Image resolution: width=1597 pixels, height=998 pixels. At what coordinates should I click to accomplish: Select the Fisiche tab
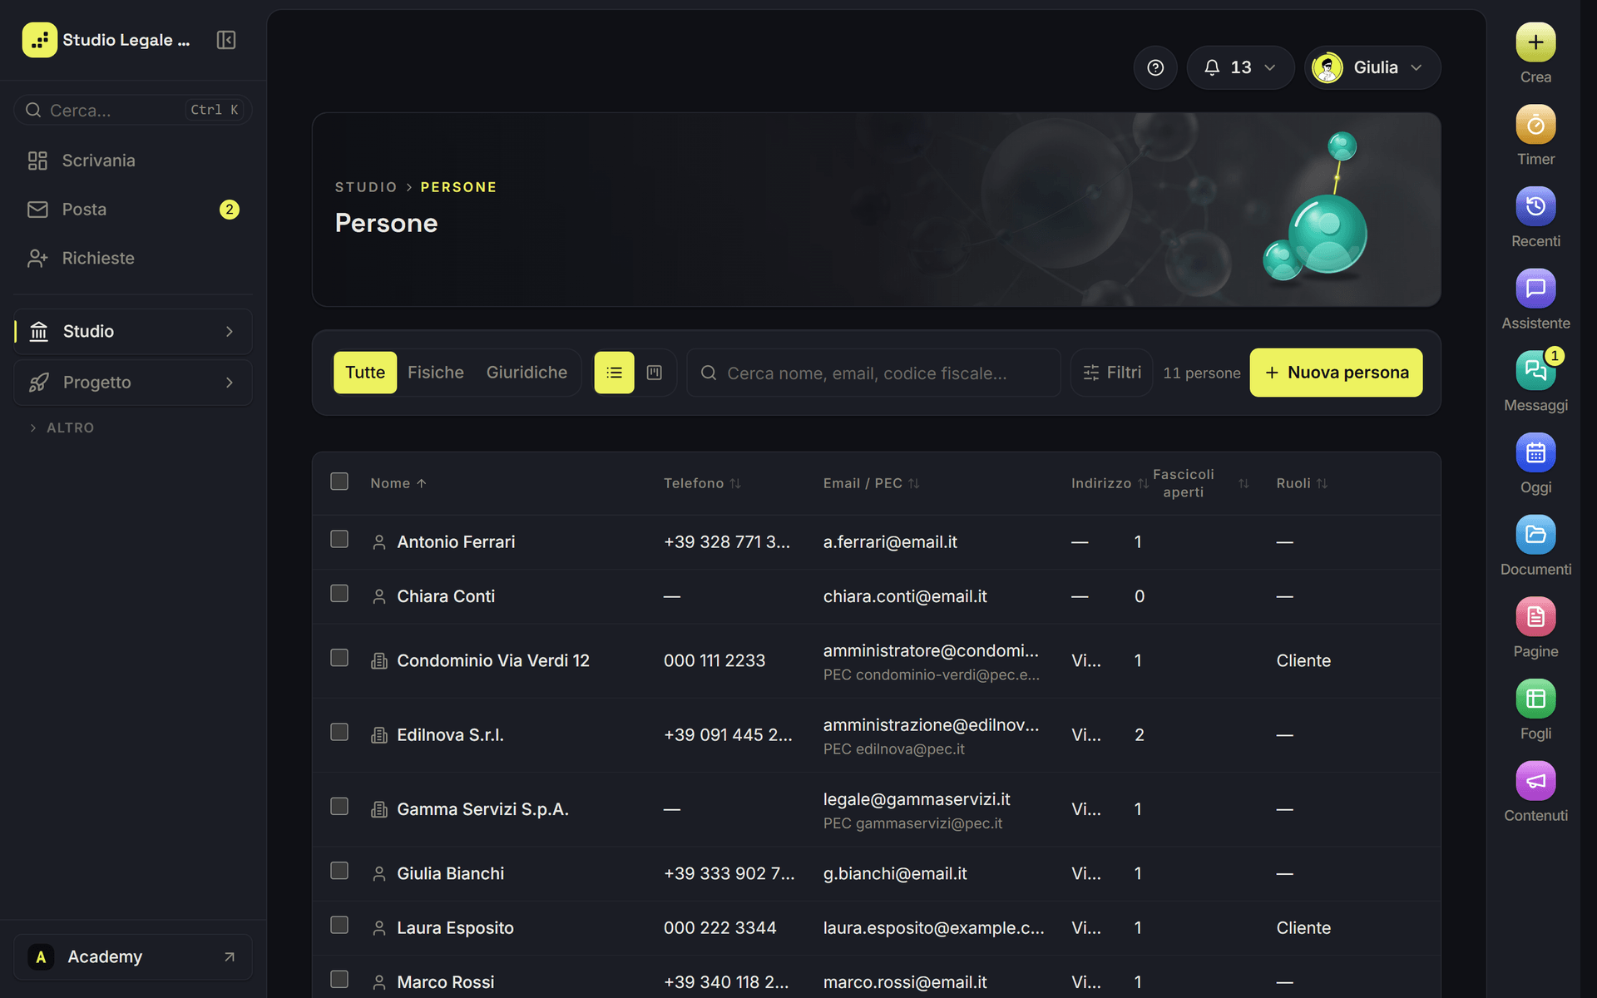click(x=436, y=373)
